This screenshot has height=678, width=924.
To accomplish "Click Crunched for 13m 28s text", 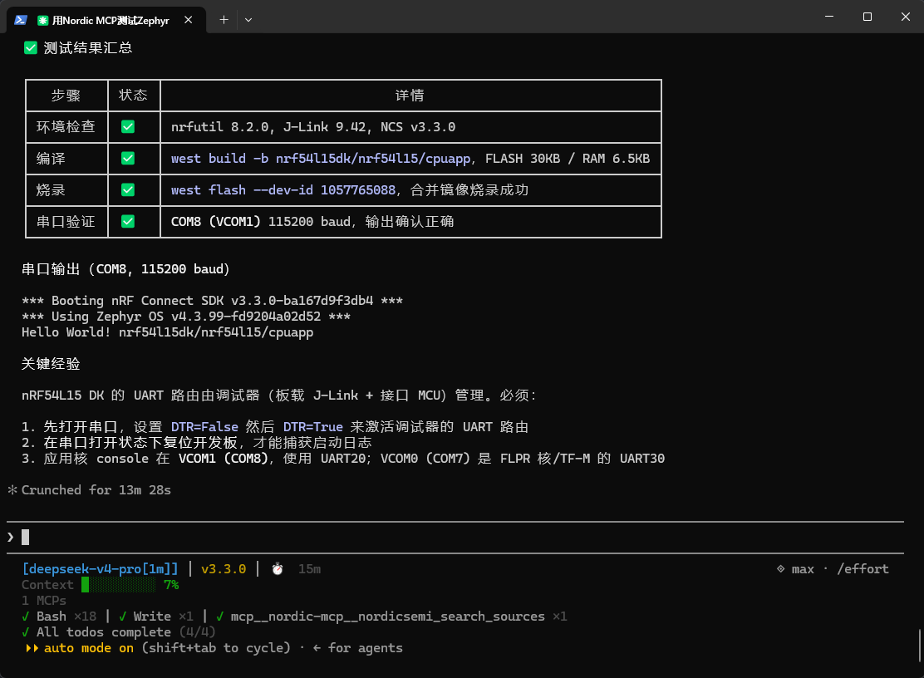I will (x=96, y=490).
